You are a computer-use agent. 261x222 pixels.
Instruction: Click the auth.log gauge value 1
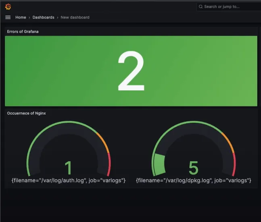pos(69,168)
